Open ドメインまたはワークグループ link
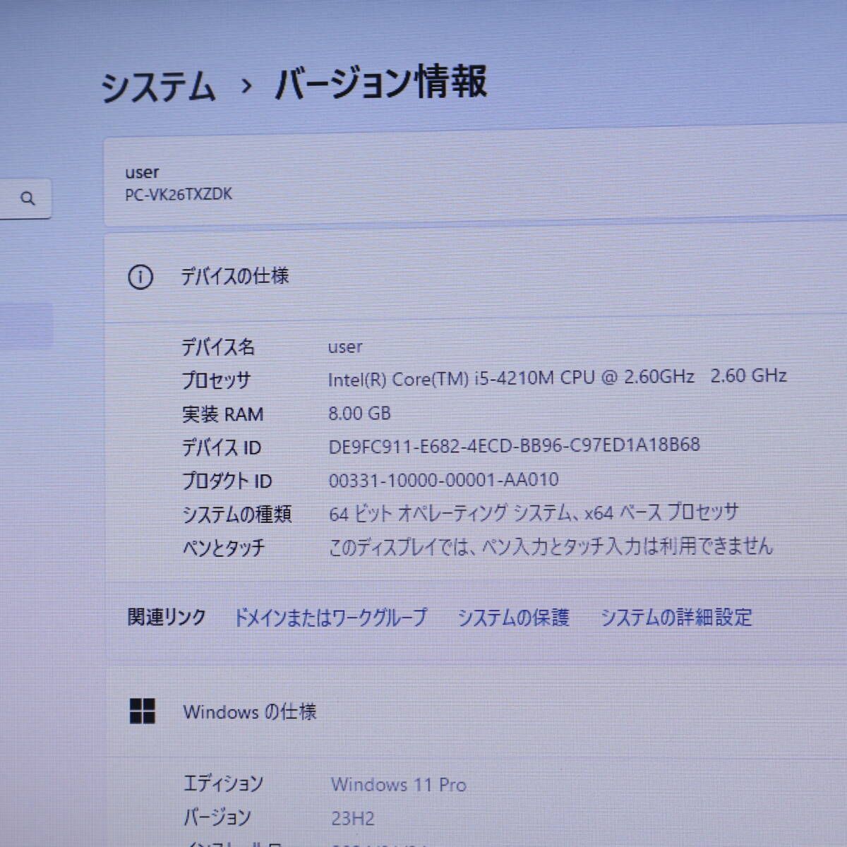The width and height of the screenshot is (847, 847). (x=330, y=618)
